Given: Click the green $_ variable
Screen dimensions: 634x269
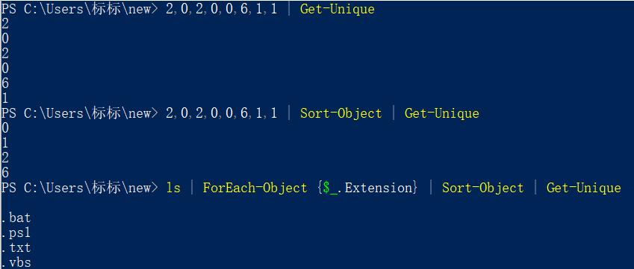Looking at the screenshot, I should pyautogui.click(x=330, y=188).
